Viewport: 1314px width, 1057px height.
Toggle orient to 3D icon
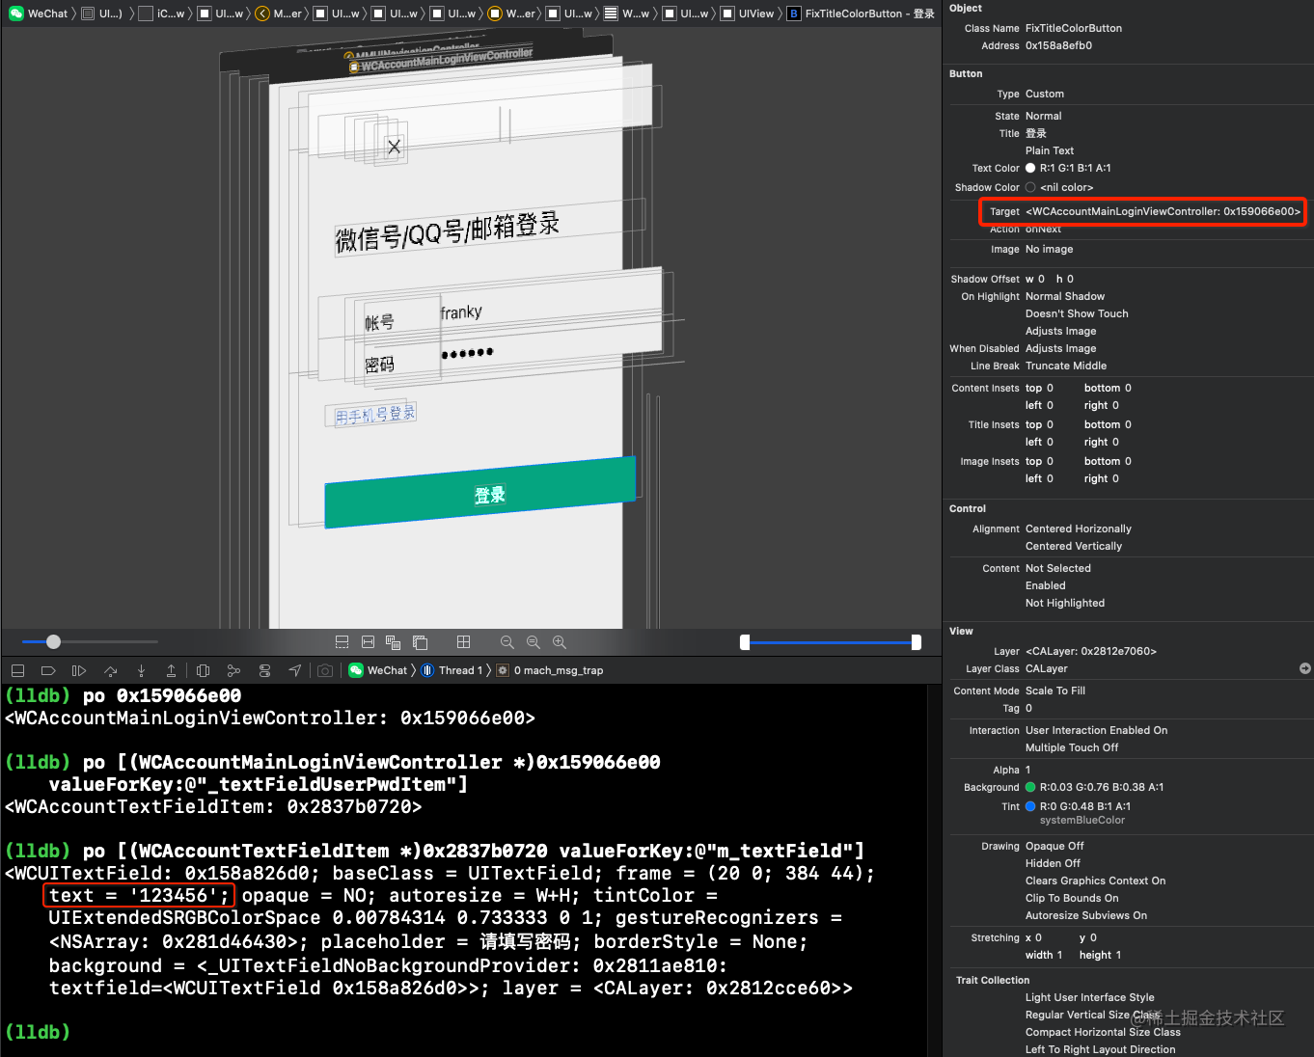click(420, 642)
